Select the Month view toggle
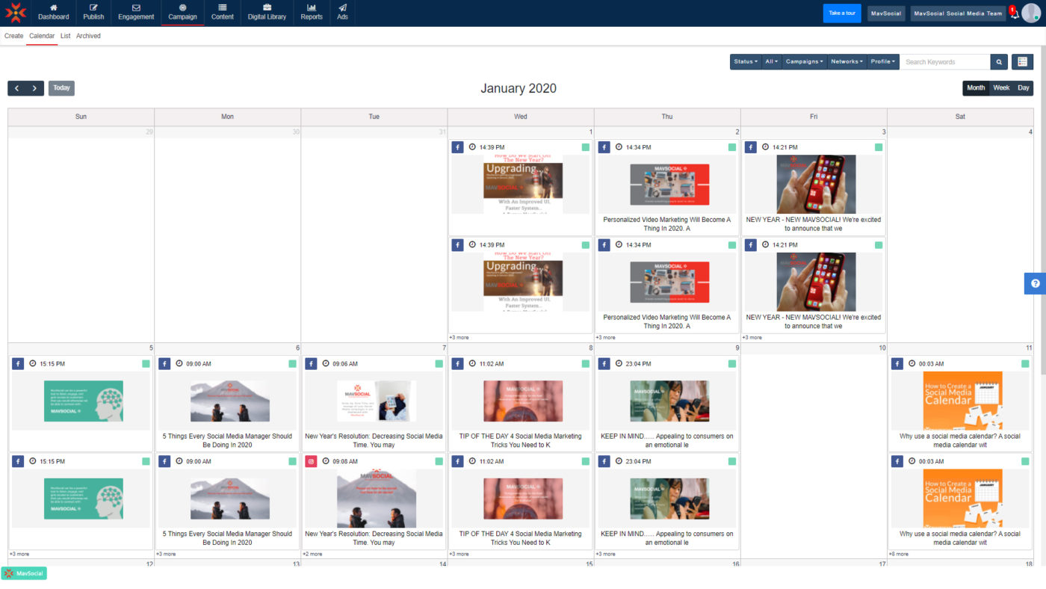Viewport: 1046px width, 589px height. (976, 88)
